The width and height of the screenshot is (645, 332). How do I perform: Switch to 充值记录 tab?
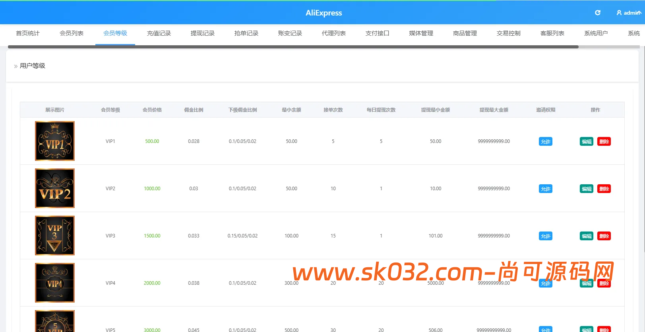159,33
